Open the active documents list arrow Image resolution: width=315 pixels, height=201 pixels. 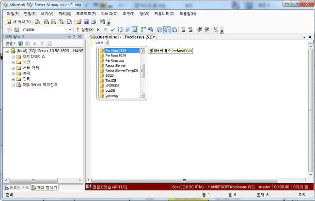[x=304, y=37]
